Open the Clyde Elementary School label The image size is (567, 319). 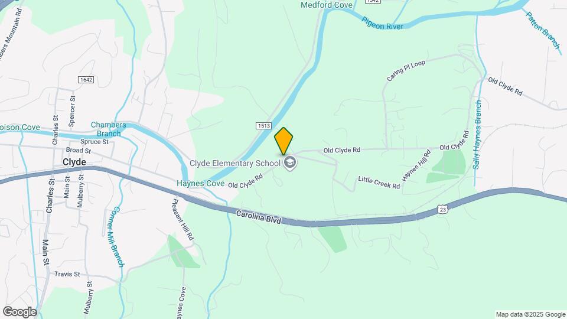pyautogui.click(x=235, y=163)
